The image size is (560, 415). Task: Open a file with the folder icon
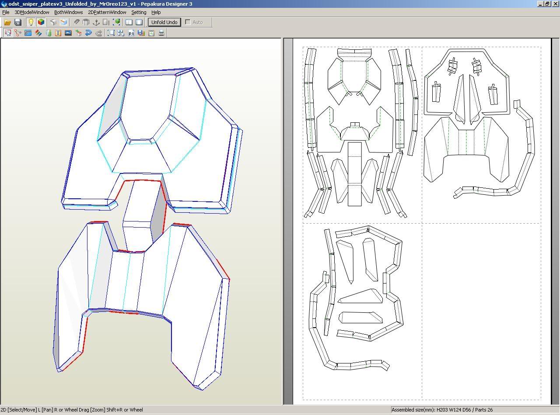click(x=7, y=22)
